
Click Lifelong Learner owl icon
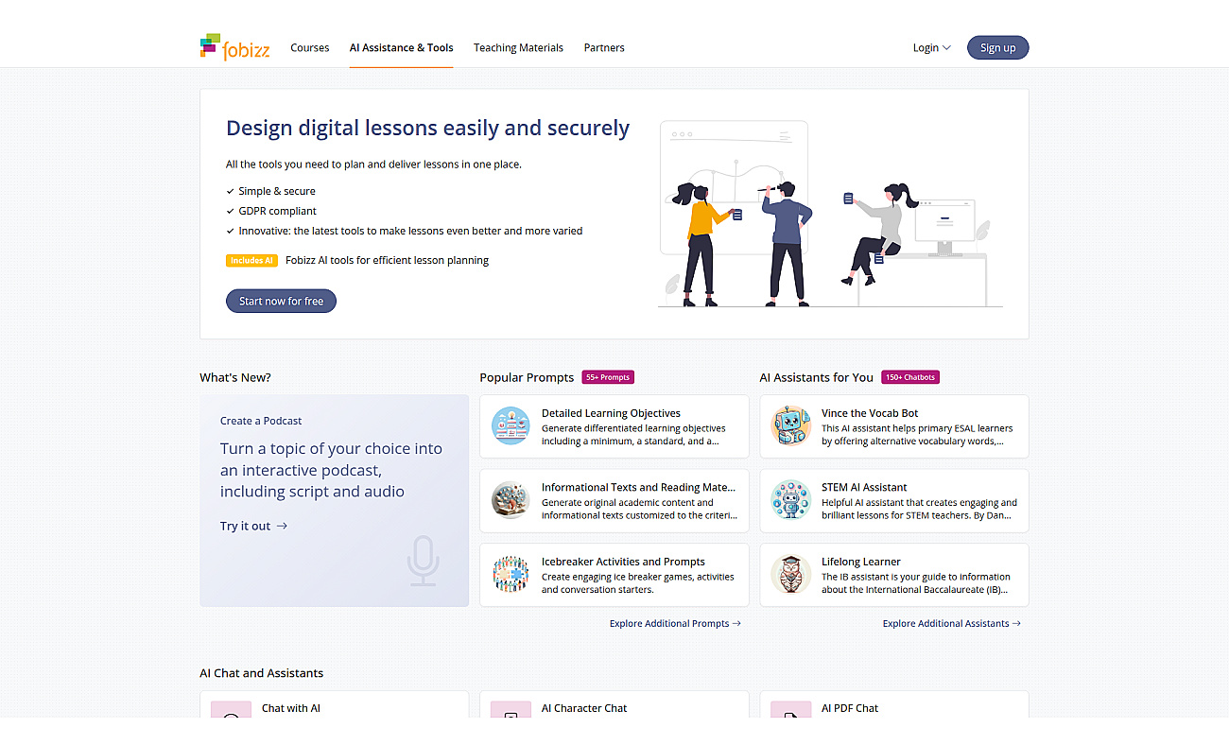tap(790, 575)
